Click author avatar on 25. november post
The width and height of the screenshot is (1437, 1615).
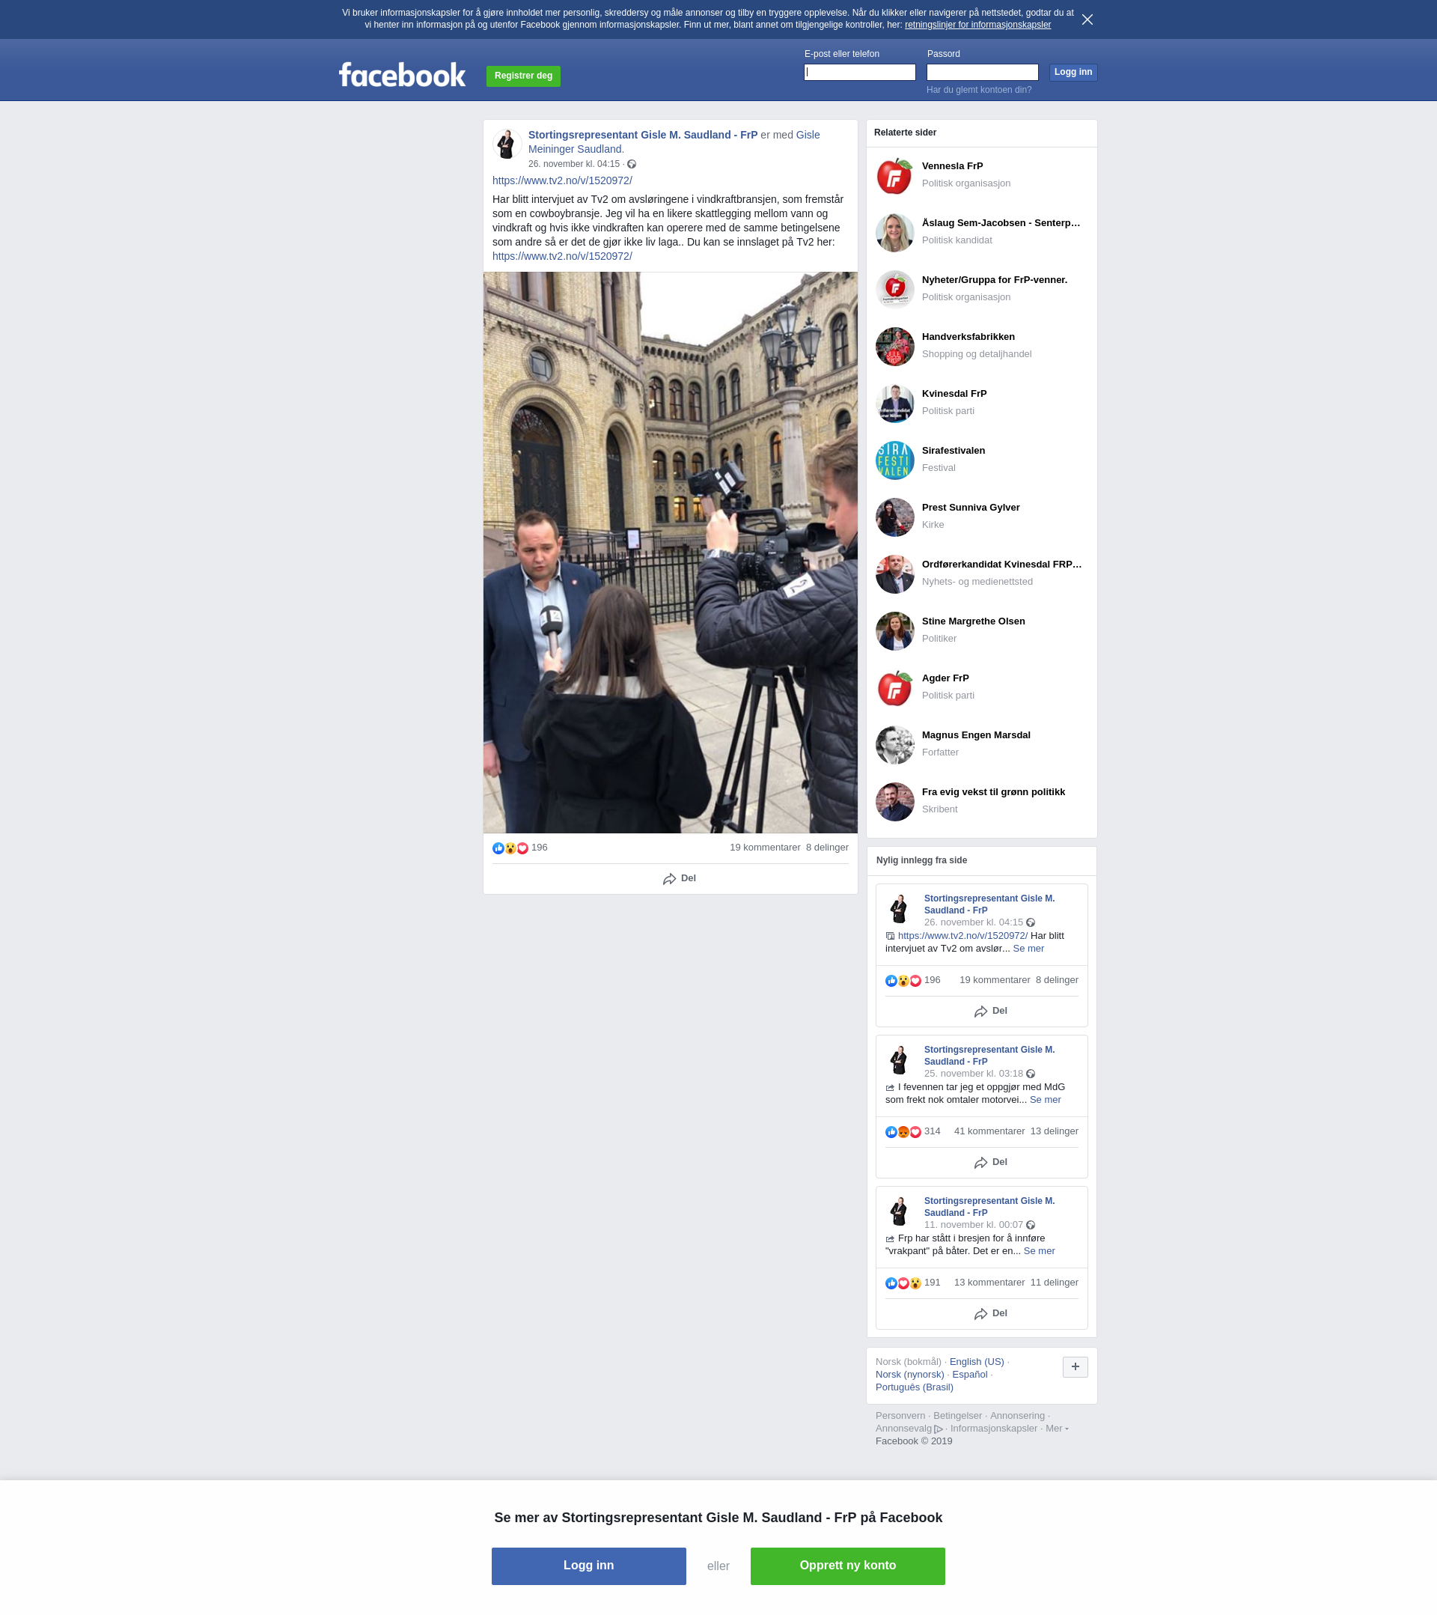point(899,1059)
